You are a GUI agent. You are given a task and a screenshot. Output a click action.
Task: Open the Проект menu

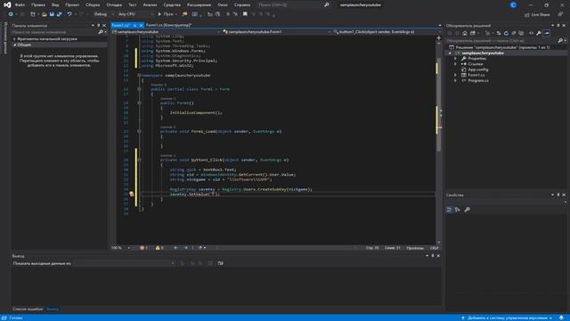click(x=72, y=5)
